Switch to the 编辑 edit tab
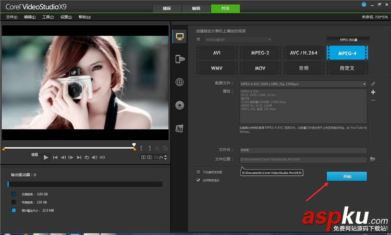Screen dimensions: 391x235 pos(196,8)
